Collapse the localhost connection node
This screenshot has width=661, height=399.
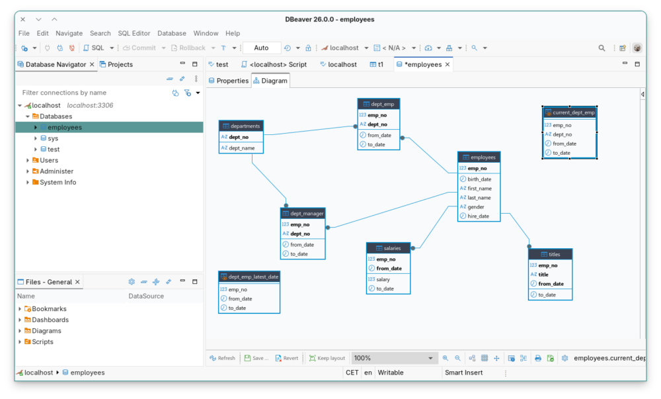click(20, 105)
